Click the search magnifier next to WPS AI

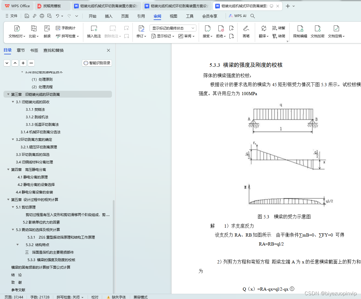253,16
